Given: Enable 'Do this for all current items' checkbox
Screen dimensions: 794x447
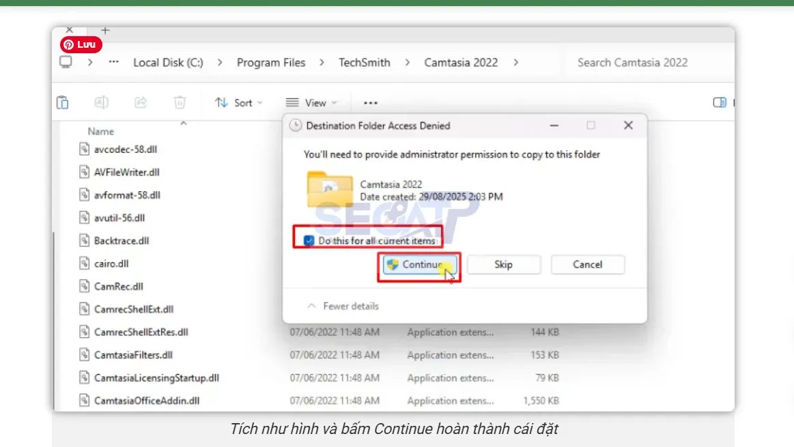Looking at the screenshot, I should (x=308, y=240).
